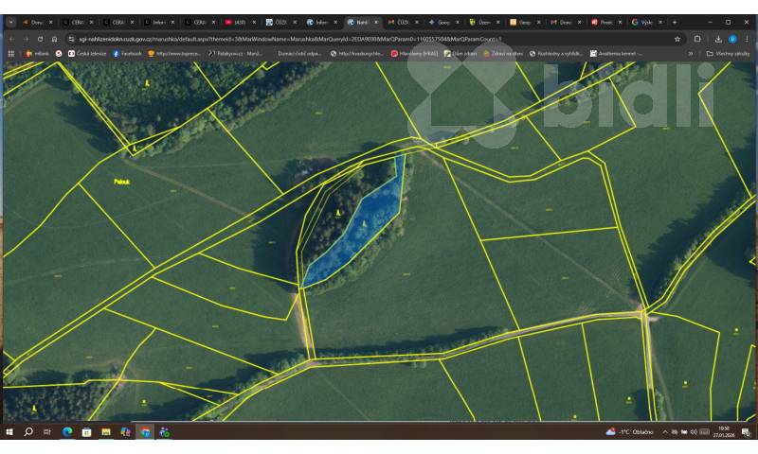Open the browser profile avatar

click(x=732, y=39)
